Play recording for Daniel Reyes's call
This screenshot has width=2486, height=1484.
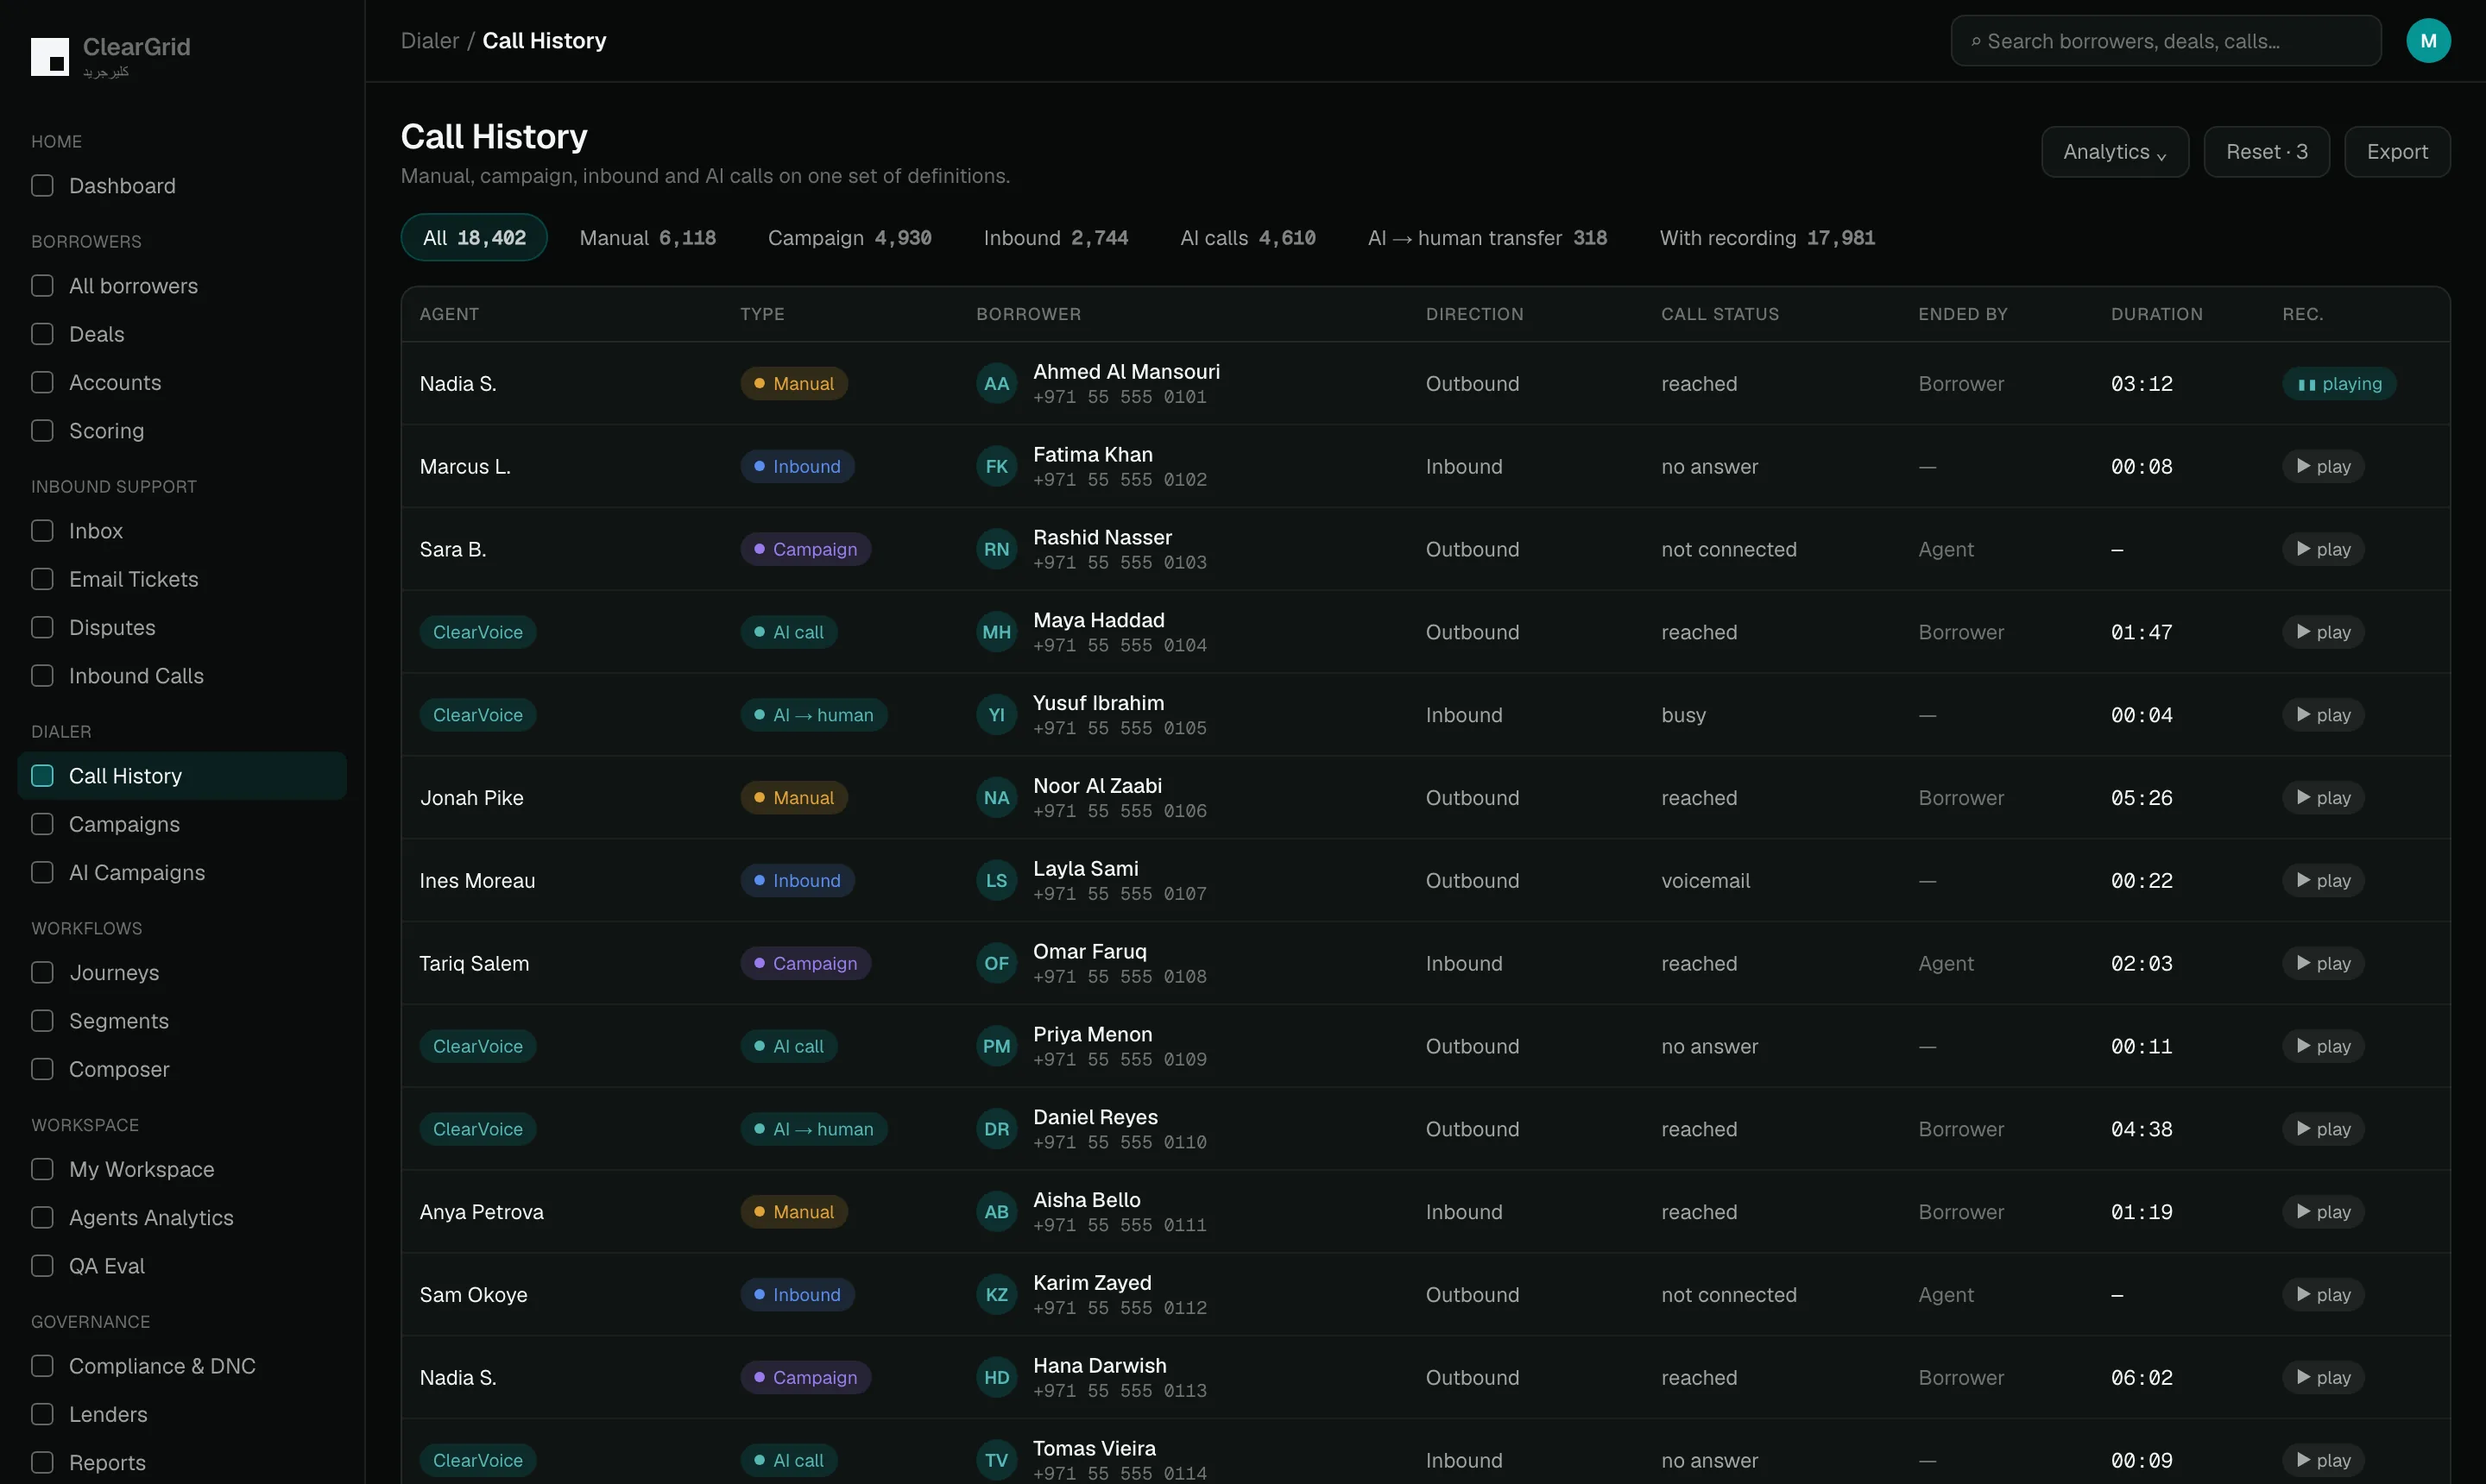[2323, 1129]
